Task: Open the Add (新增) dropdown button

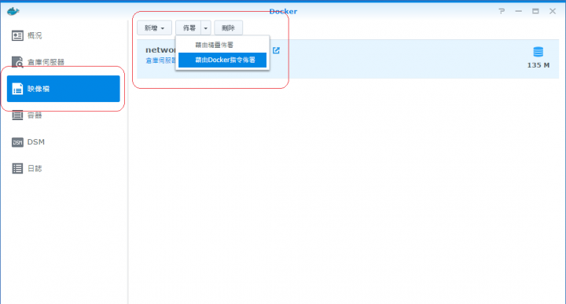Action: pyautogui.click(x=155, y=27)
